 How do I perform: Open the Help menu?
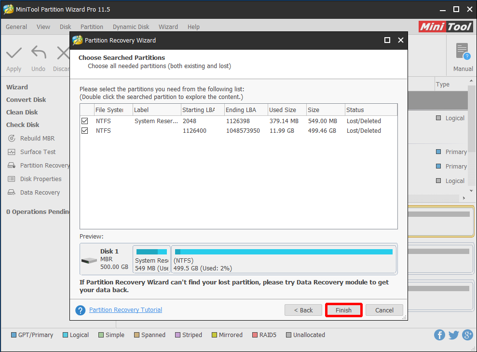pyautogui.click(x=193, y=27)
